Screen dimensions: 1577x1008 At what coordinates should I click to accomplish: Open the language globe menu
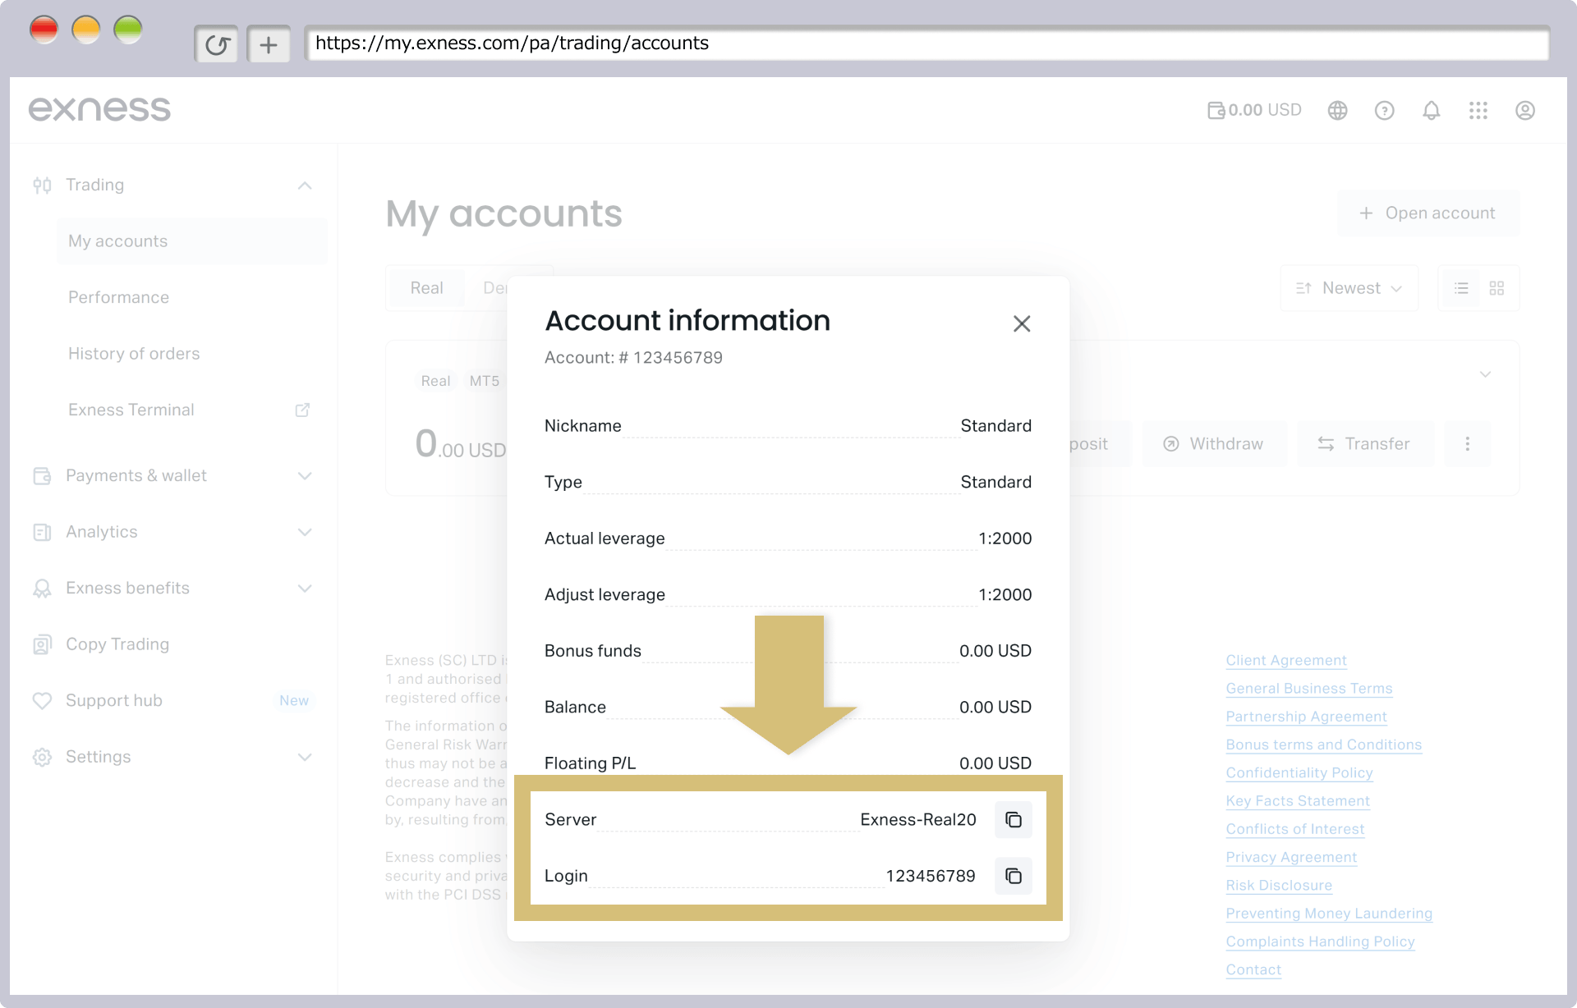click(x=1337, y=110)
